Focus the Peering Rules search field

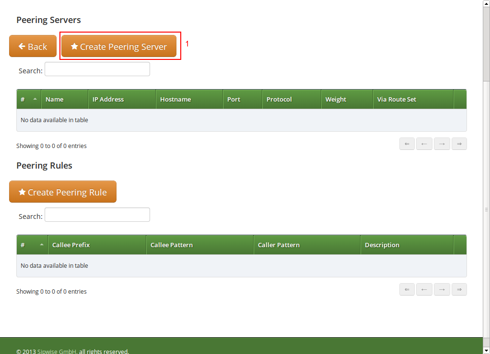[x=97, y=215]
